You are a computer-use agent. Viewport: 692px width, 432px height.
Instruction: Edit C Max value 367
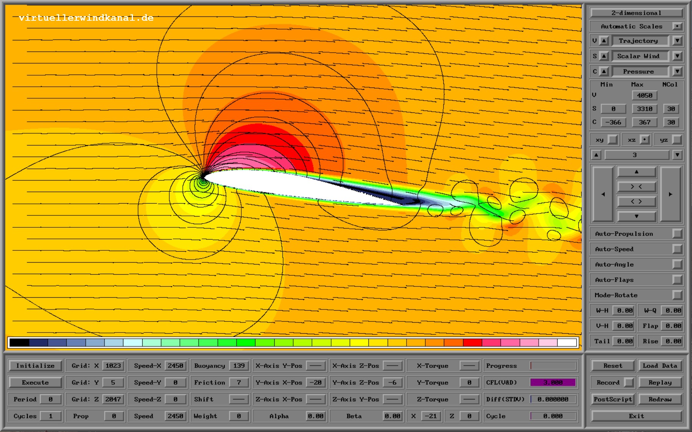pos(644,122)
